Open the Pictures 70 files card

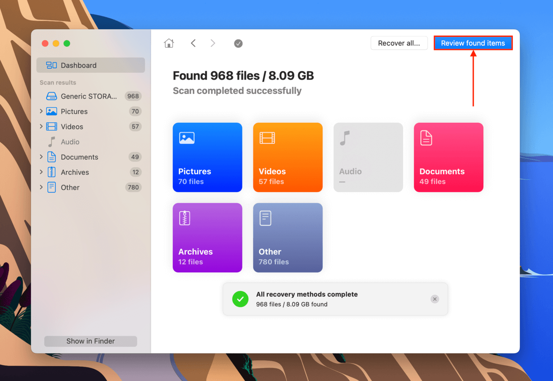pyautogui.click(x=207, y=157)
